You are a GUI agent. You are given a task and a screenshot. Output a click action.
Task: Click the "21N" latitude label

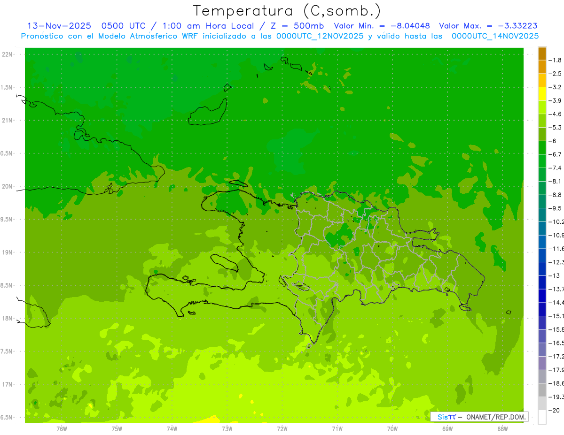(7, 120)
